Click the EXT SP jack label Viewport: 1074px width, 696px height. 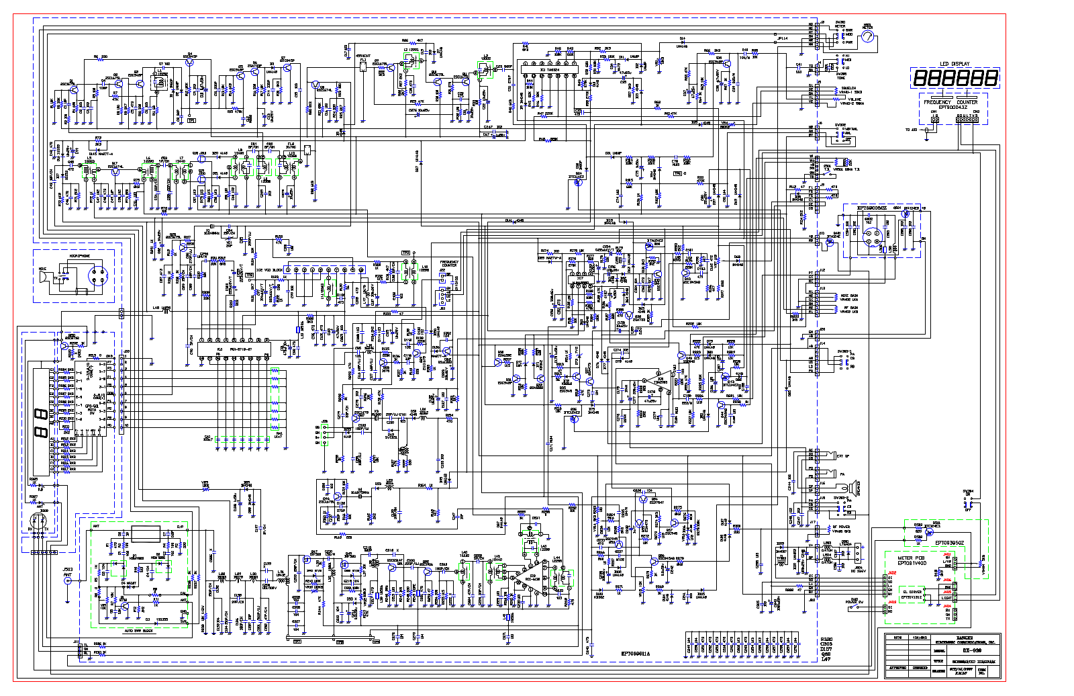[x=844, y=456]
